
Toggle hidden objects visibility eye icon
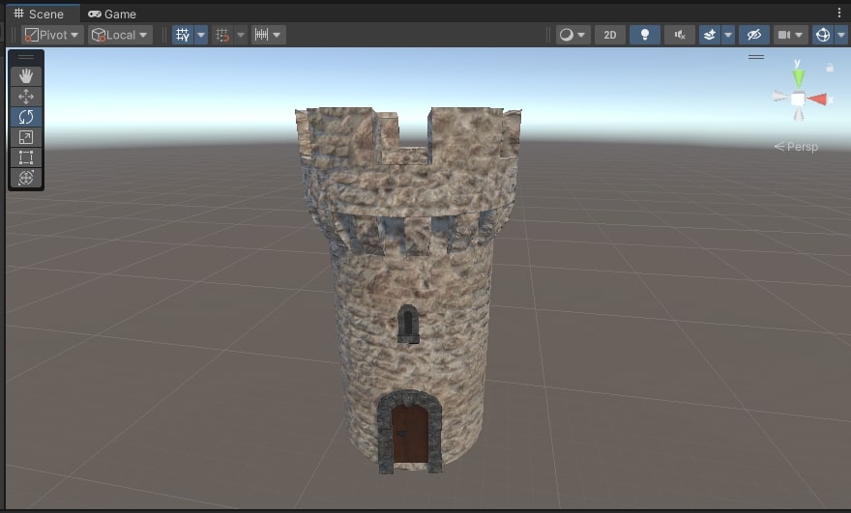754,35
